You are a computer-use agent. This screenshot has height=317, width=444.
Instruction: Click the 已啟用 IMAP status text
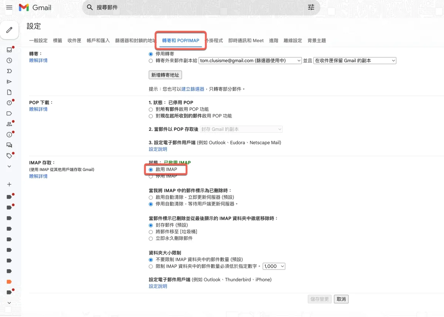[x=177, y=162]
